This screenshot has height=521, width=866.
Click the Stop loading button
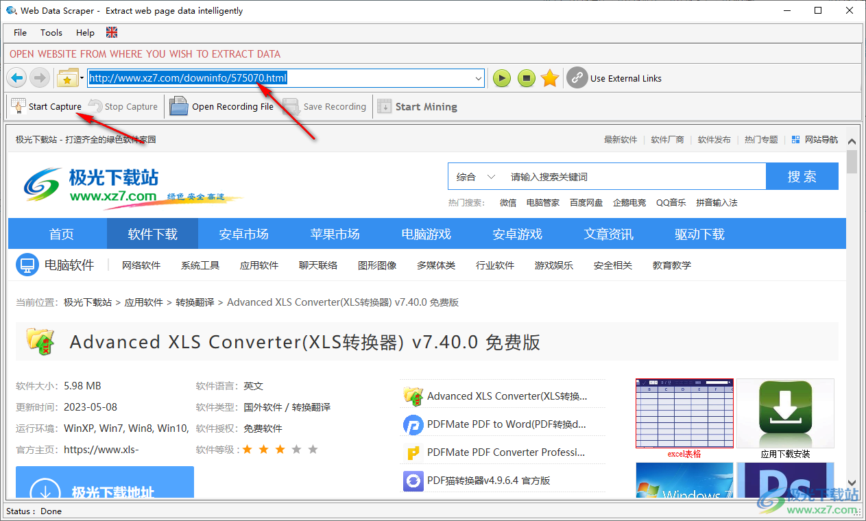tap(526, 78)
